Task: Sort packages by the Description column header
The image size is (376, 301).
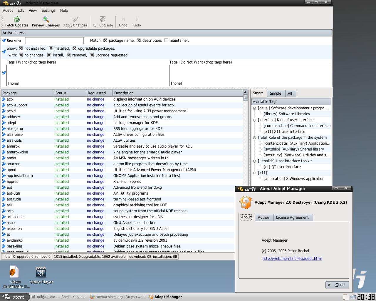Action: coord(178,93)
